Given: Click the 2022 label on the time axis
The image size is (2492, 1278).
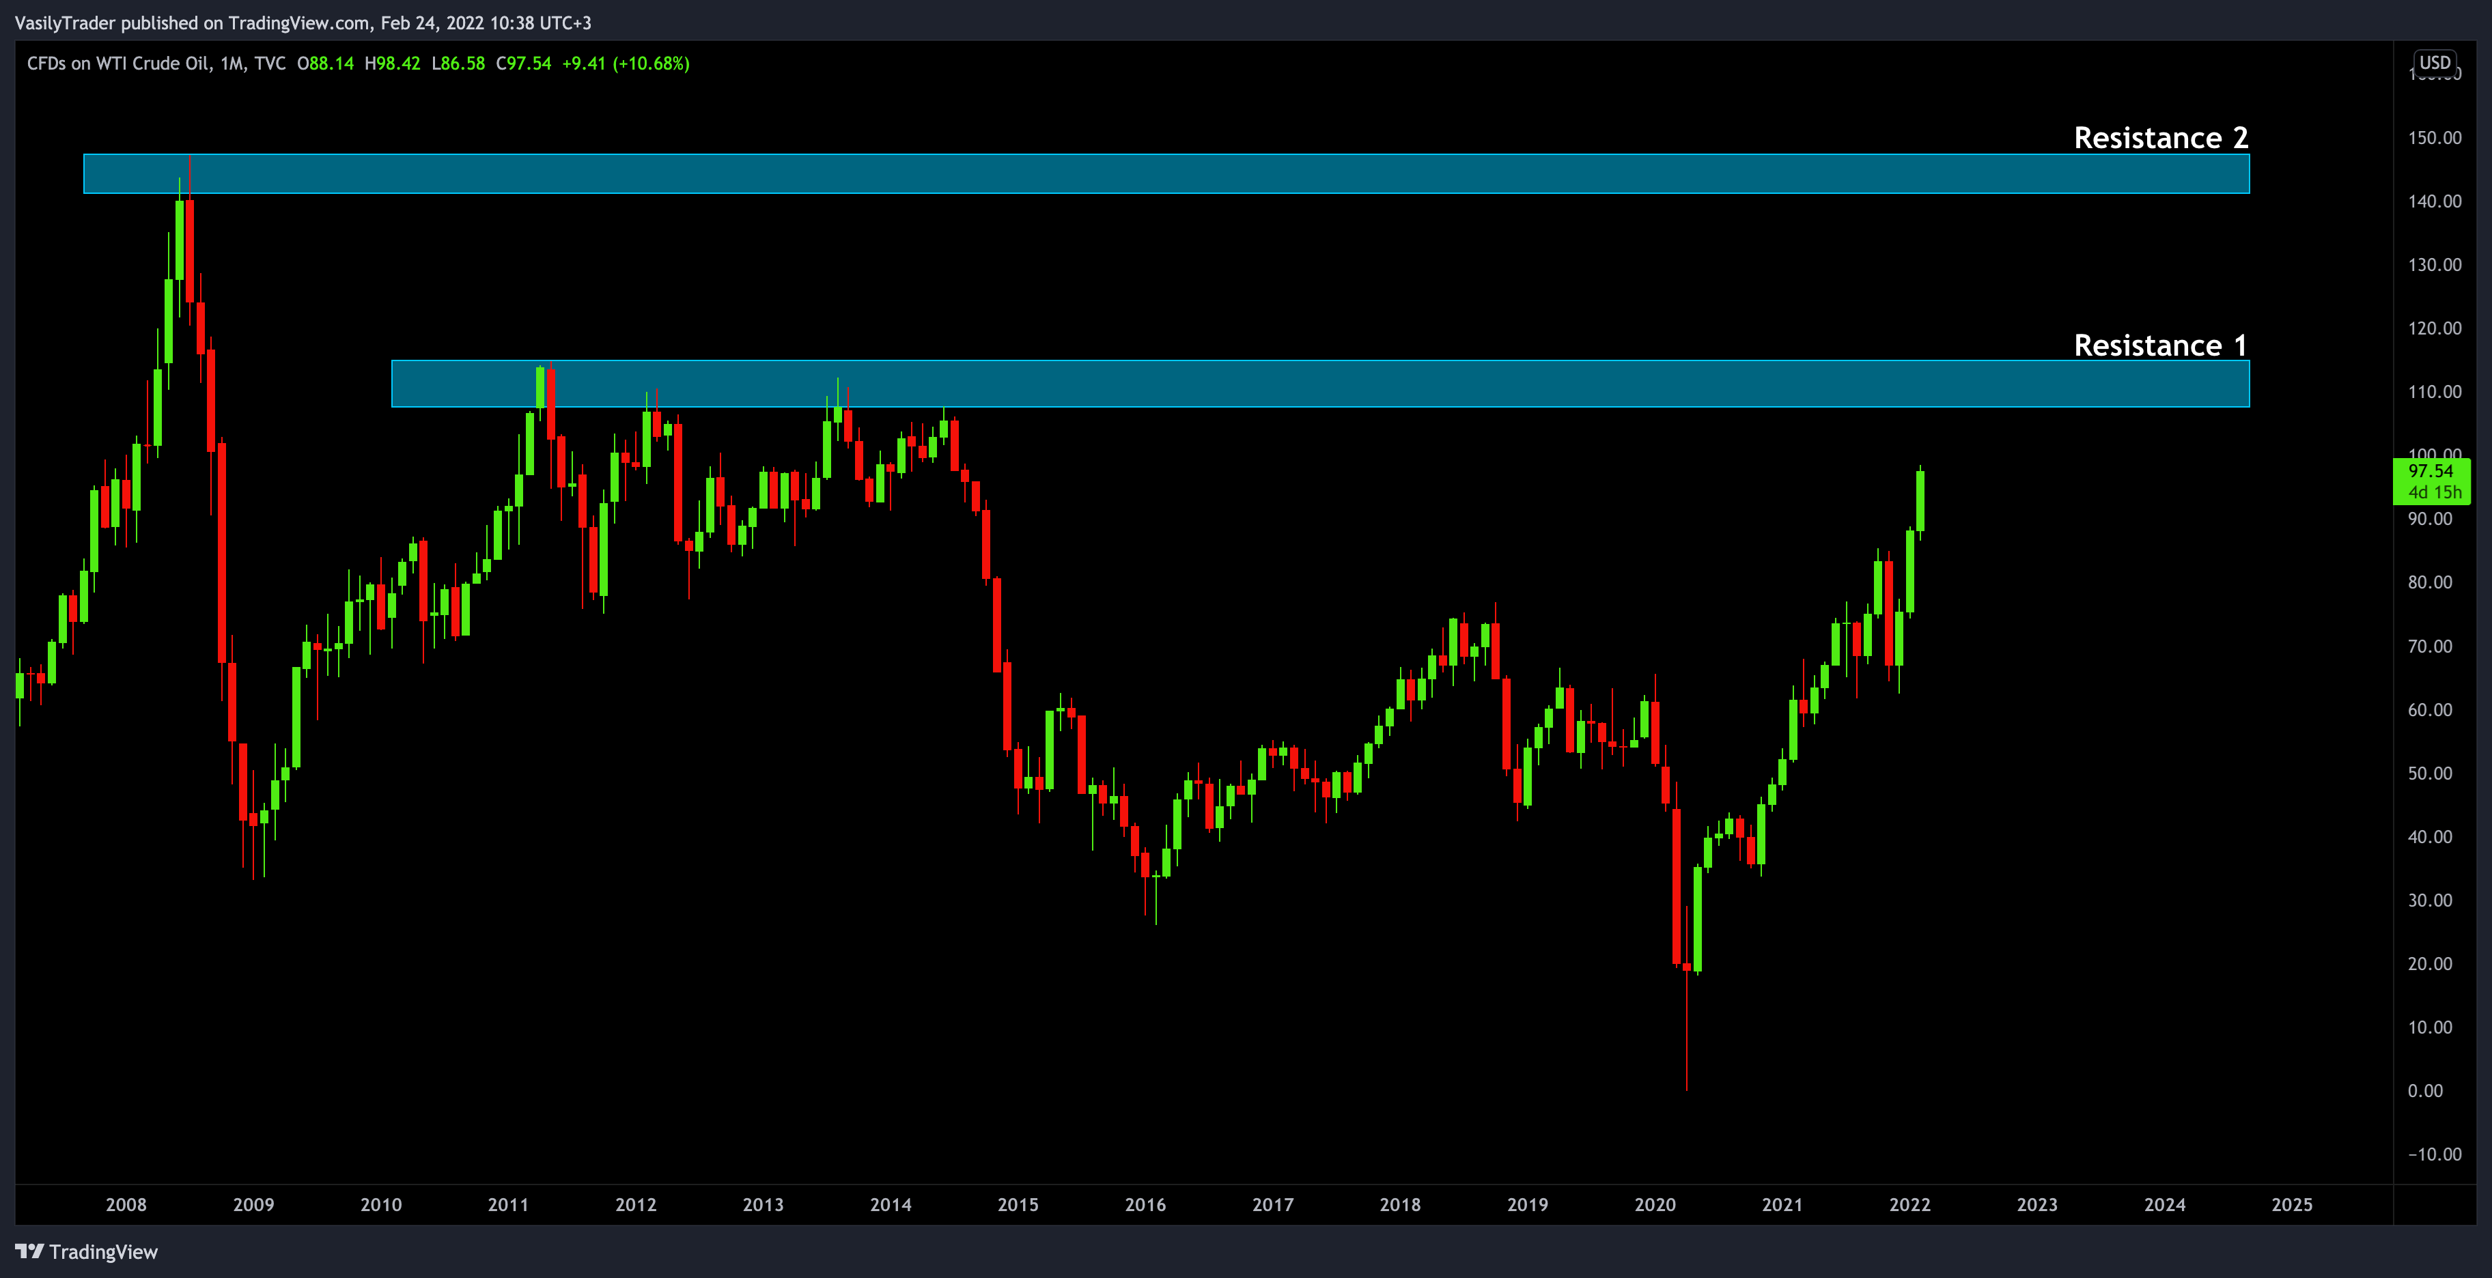Looking at the screenshot, I should [x=1909, y=1204].
